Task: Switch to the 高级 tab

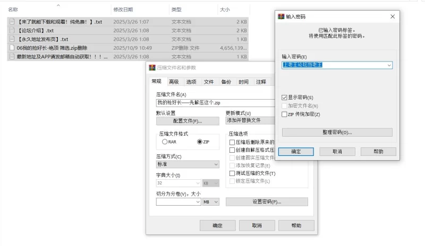Action: point(174,82)
